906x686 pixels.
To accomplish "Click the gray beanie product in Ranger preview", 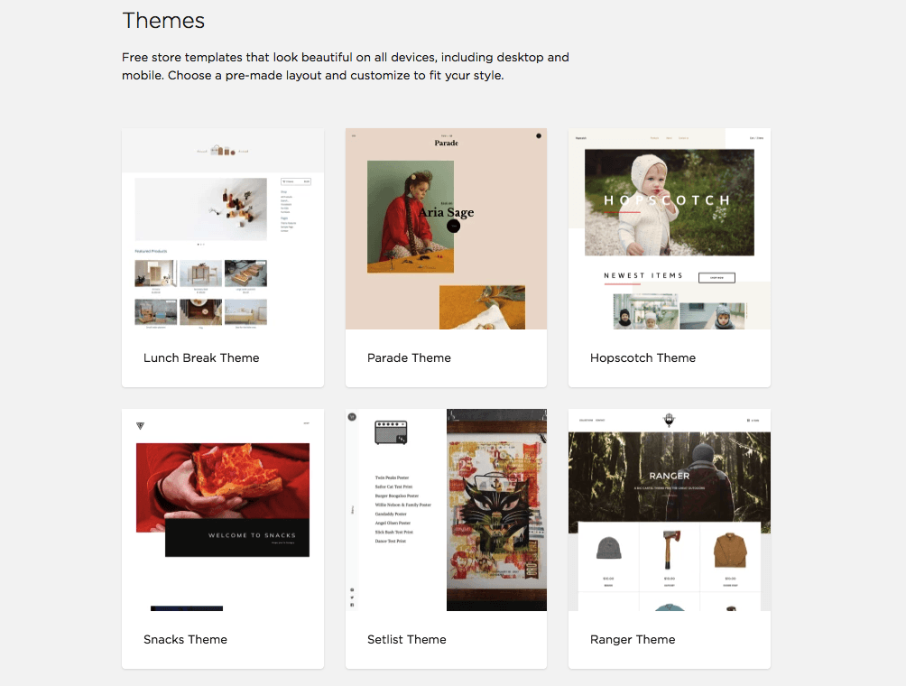I will pos(608,548).
